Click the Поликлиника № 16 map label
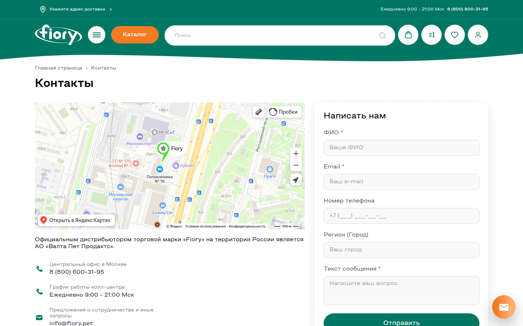 [x=160, y=179]
